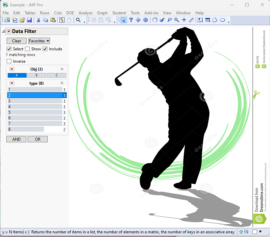Click the Home window icon in status bar
This screenshot has height=237, width=270.
coord(241,232)
